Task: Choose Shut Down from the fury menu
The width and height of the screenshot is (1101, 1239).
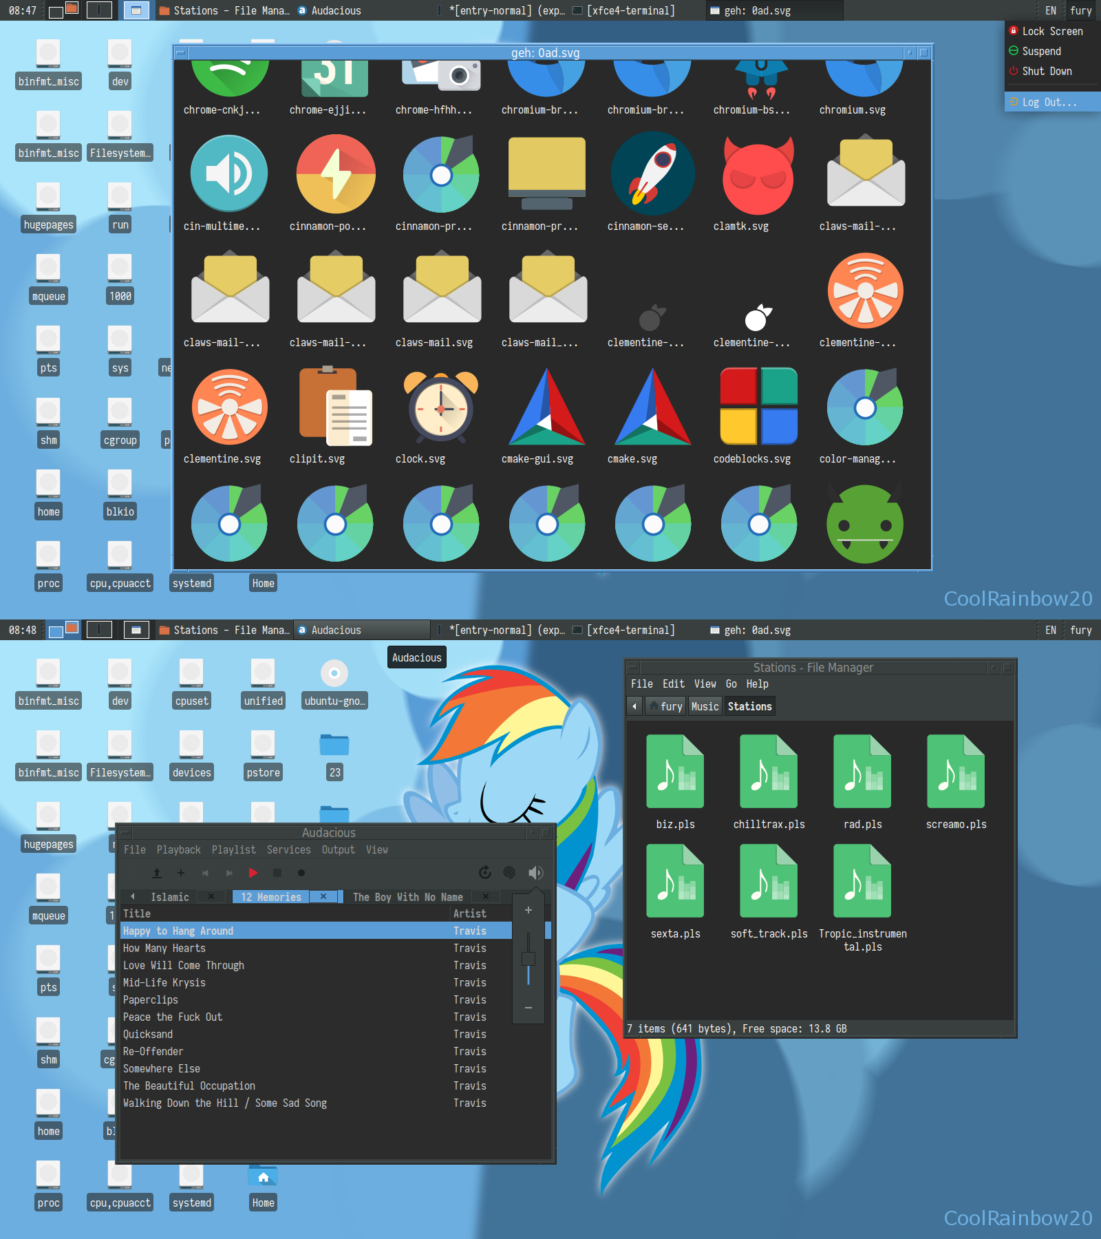Action: tap(1052, 71)
